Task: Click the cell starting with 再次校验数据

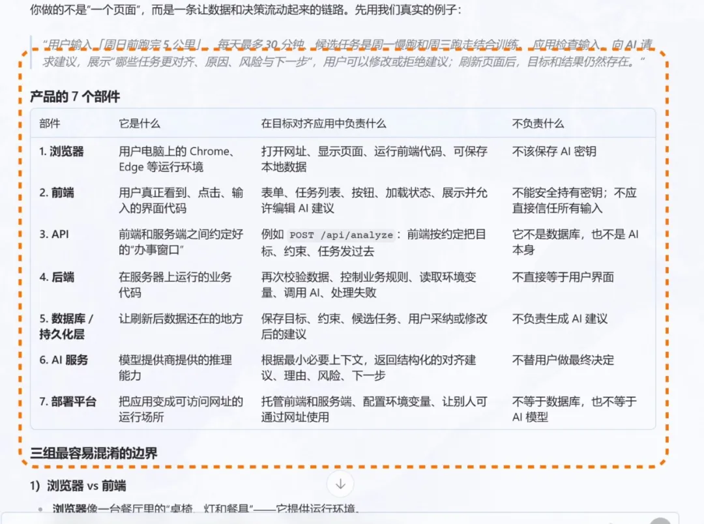Action: [368, 285]
